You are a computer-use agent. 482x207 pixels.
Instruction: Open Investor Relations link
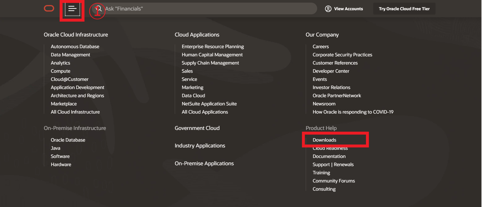[x=331, y=87]
